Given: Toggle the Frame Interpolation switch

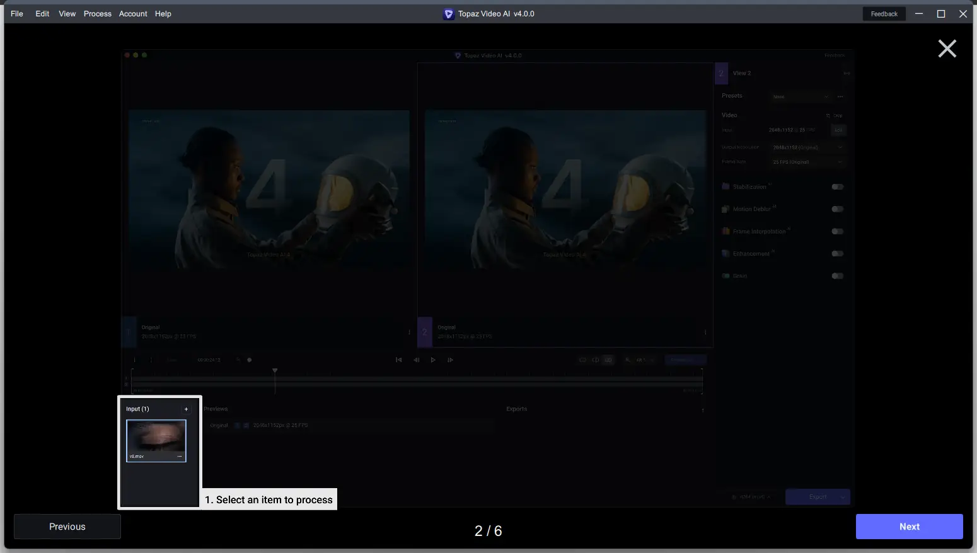Looking at the screenshot, I should coord(838,231).
